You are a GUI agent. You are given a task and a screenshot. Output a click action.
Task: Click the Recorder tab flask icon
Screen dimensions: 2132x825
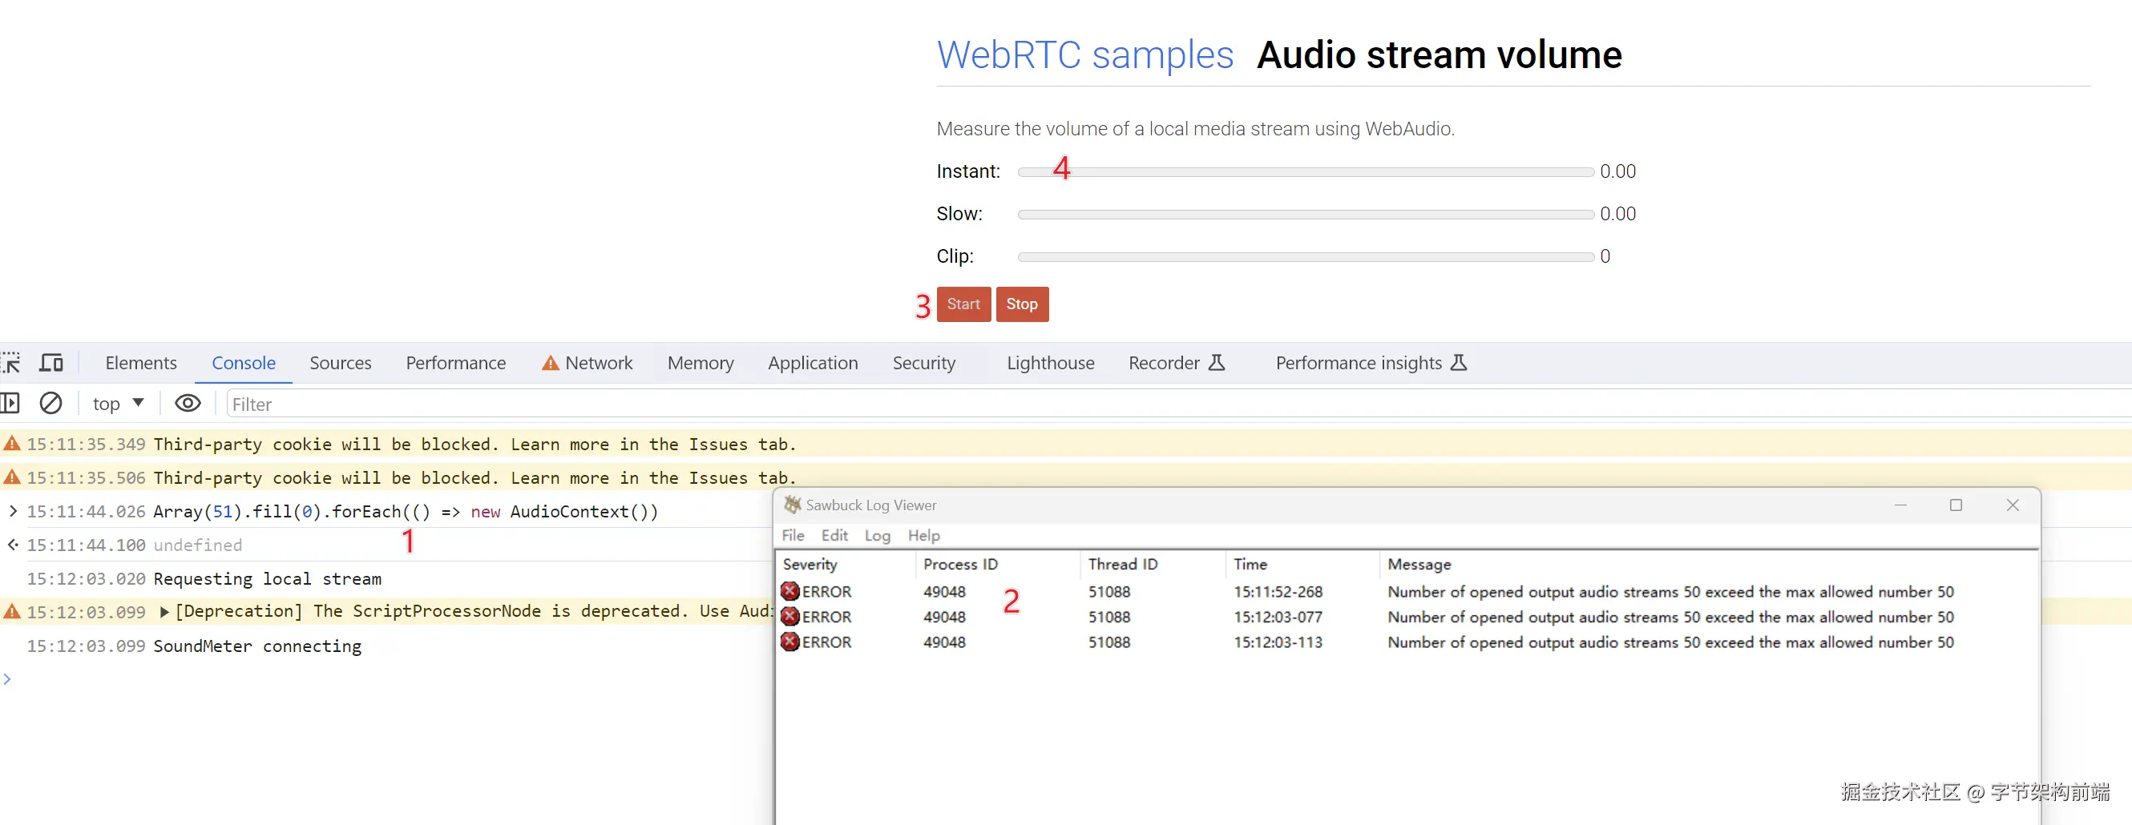tap(1217, 362)
